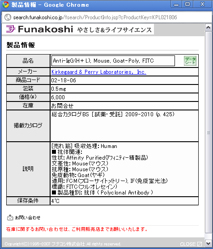Click description line 免疫動物: Goat(ヤギ)

pyautogui.click(x=78, y=175)
